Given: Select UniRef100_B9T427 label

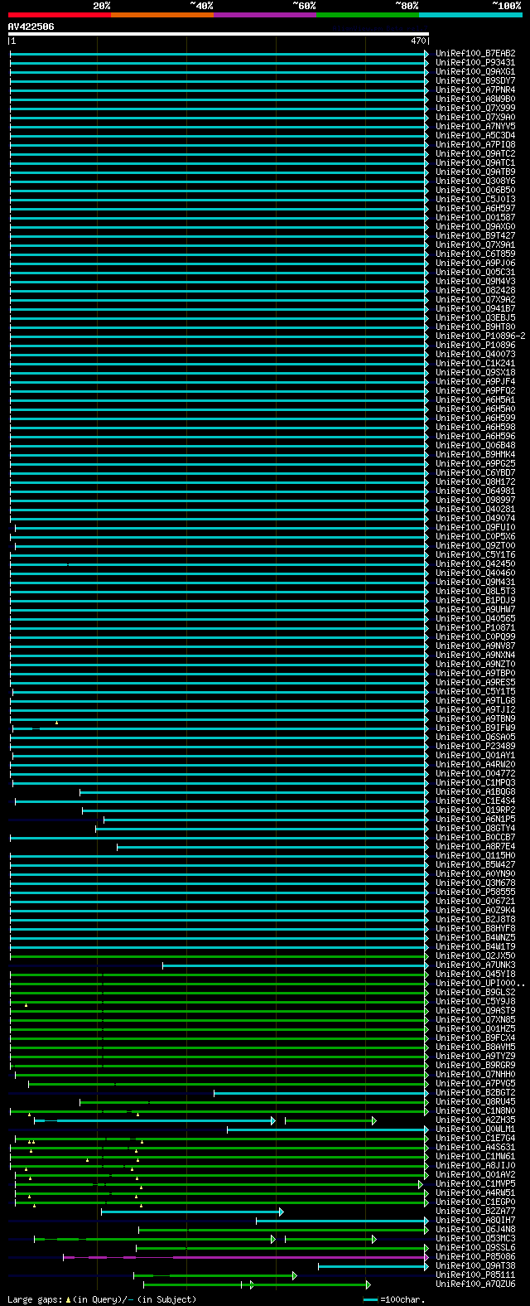Looking at the screenshot, I should point(475,236).
